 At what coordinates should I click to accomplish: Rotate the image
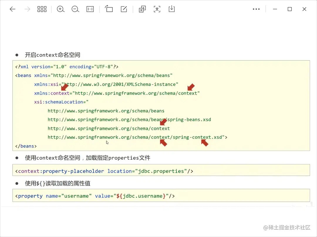109,9
